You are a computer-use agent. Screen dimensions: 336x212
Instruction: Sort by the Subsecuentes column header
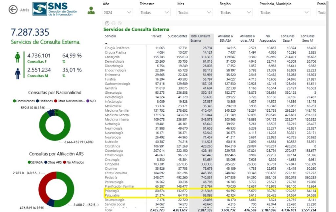click(178, 36)
